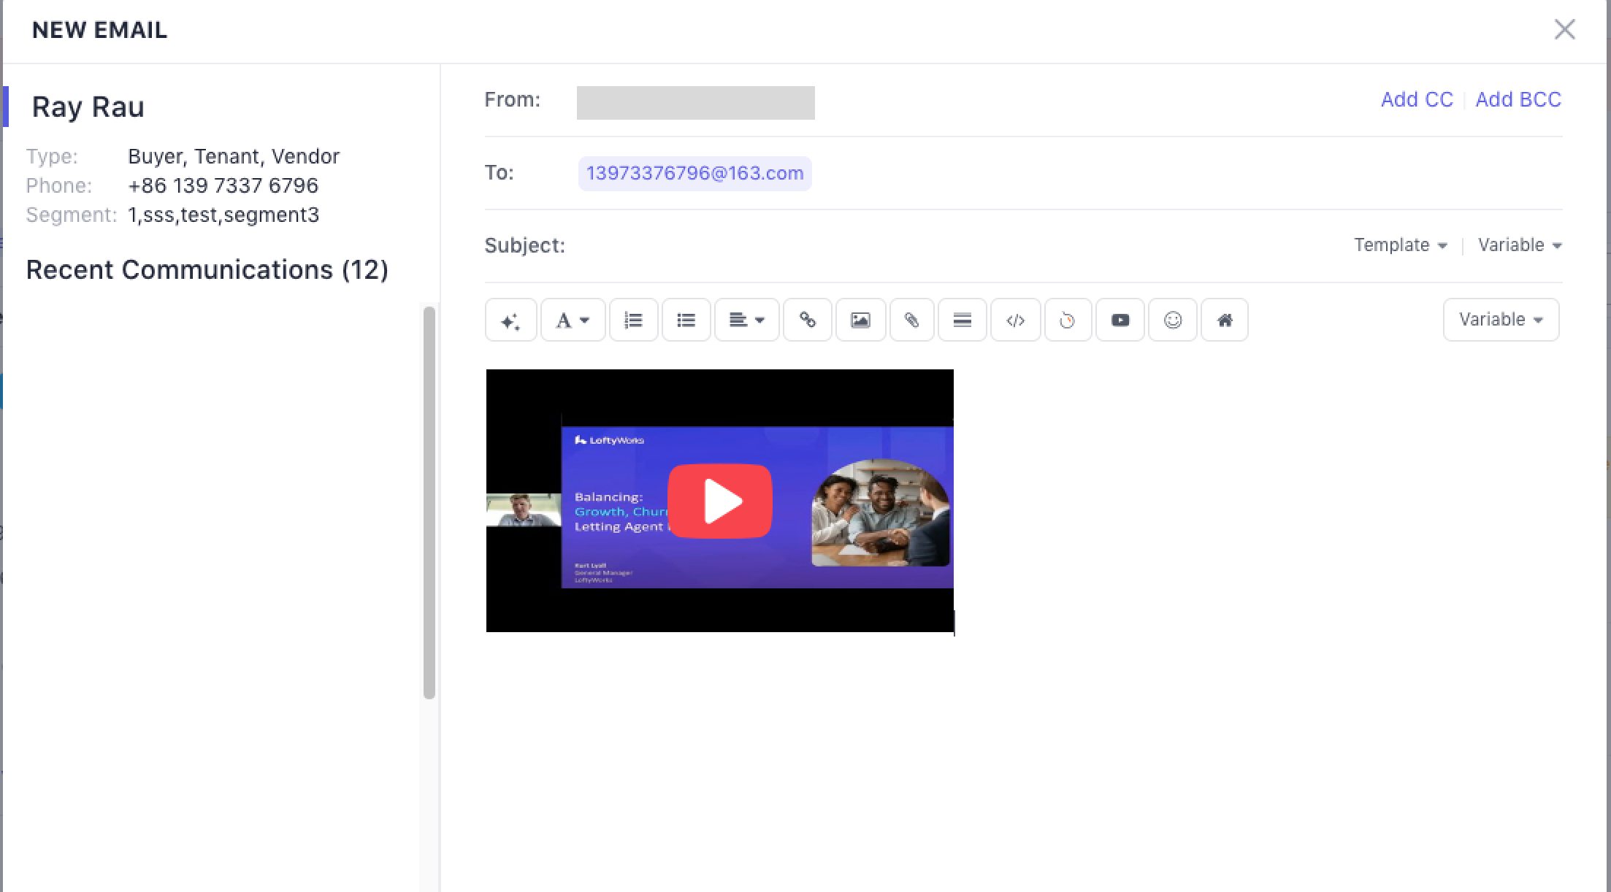The image size is (1611, 892).
Task: Click the circular timer icon in toolbar
Action: pyautogui.click(x=1067, y=320)
